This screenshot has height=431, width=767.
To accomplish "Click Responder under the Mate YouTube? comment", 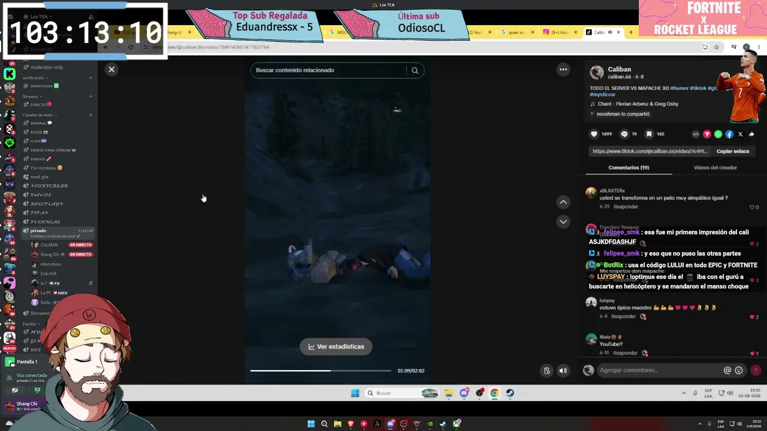I will pos(625,353).
